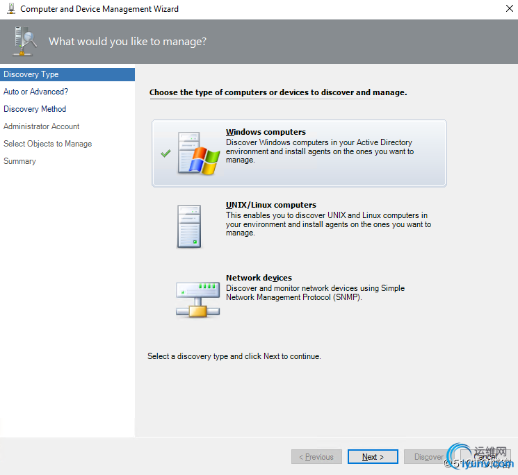
Task: Choose the Network devices heading
Action: (259, 278)
